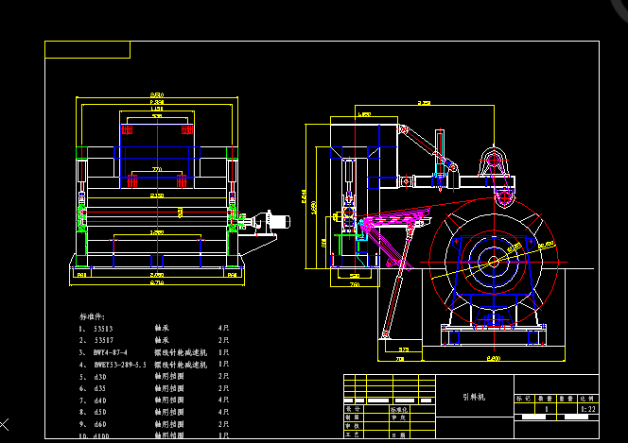Select the d100 entry in row 10
This screenshot has width=628, height=443.
(102, 435)
